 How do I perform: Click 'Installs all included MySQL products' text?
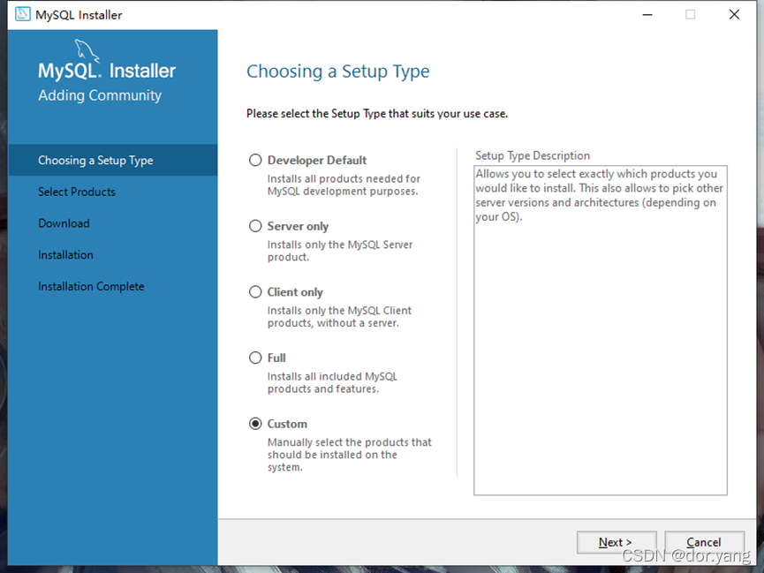click(332, 382)
